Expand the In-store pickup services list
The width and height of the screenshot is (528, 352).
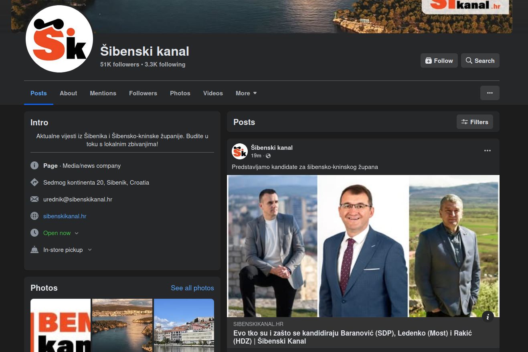coord(89,250)
